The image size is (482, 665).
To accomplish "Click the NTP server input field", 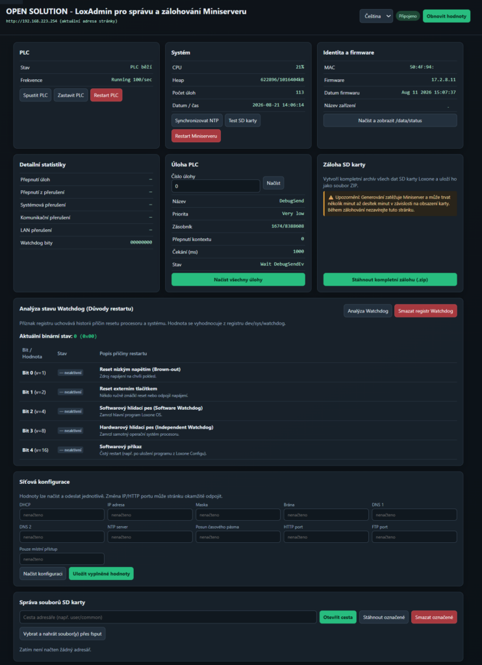I will pyautogui.click(x=150, y=537).
